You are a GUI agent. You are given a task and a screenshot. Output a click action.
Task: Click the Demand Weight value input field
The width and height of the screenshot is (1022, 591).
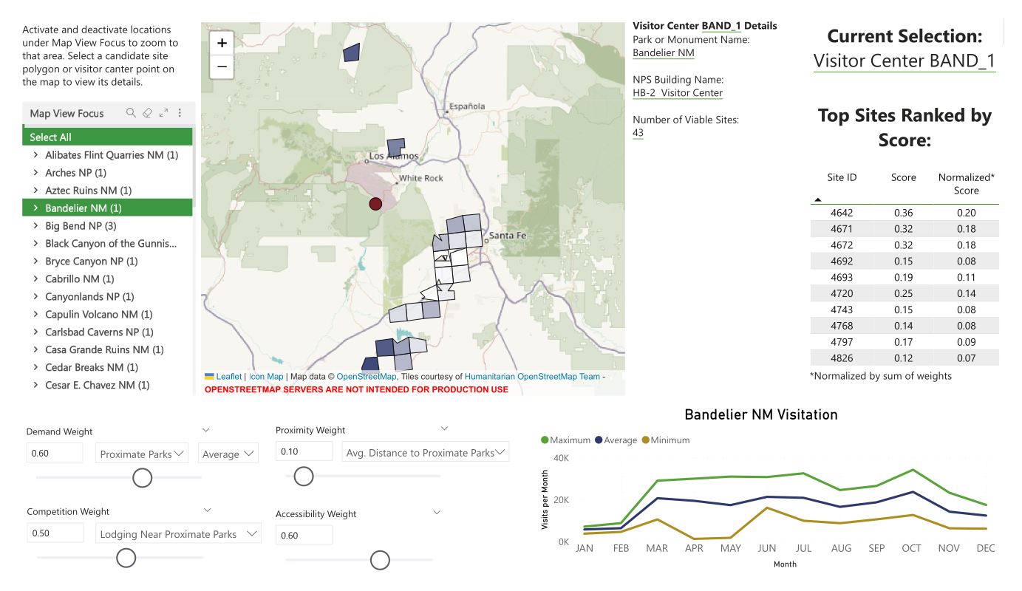pyautogui.click(x=55, y=454)
